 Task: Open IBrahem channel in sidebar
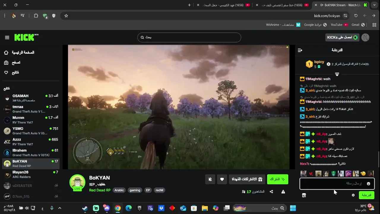point(31,152)
